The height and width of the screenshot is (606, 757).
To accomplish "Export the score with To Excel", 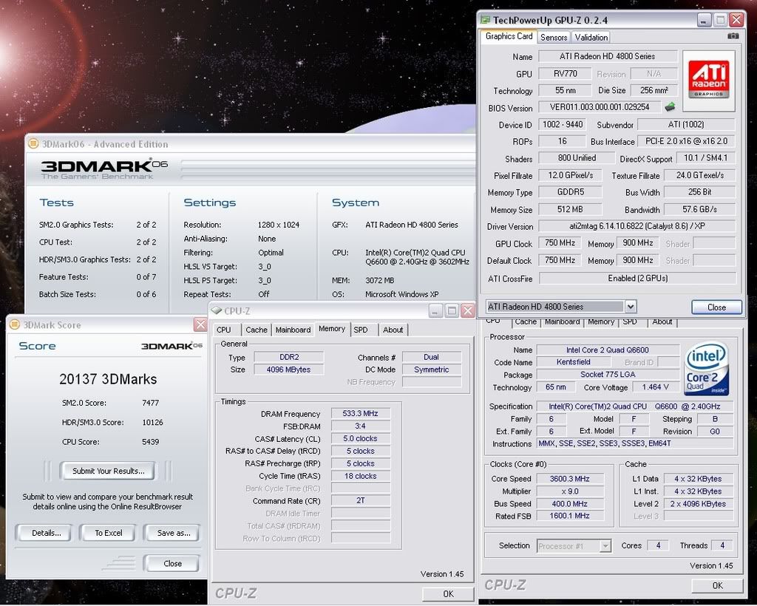I will [x=108, y=533].
